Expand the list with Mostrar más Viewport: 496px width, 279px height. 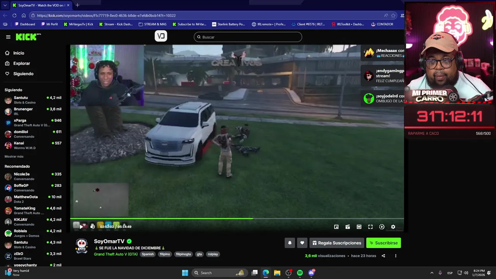(x=14, y=157)
